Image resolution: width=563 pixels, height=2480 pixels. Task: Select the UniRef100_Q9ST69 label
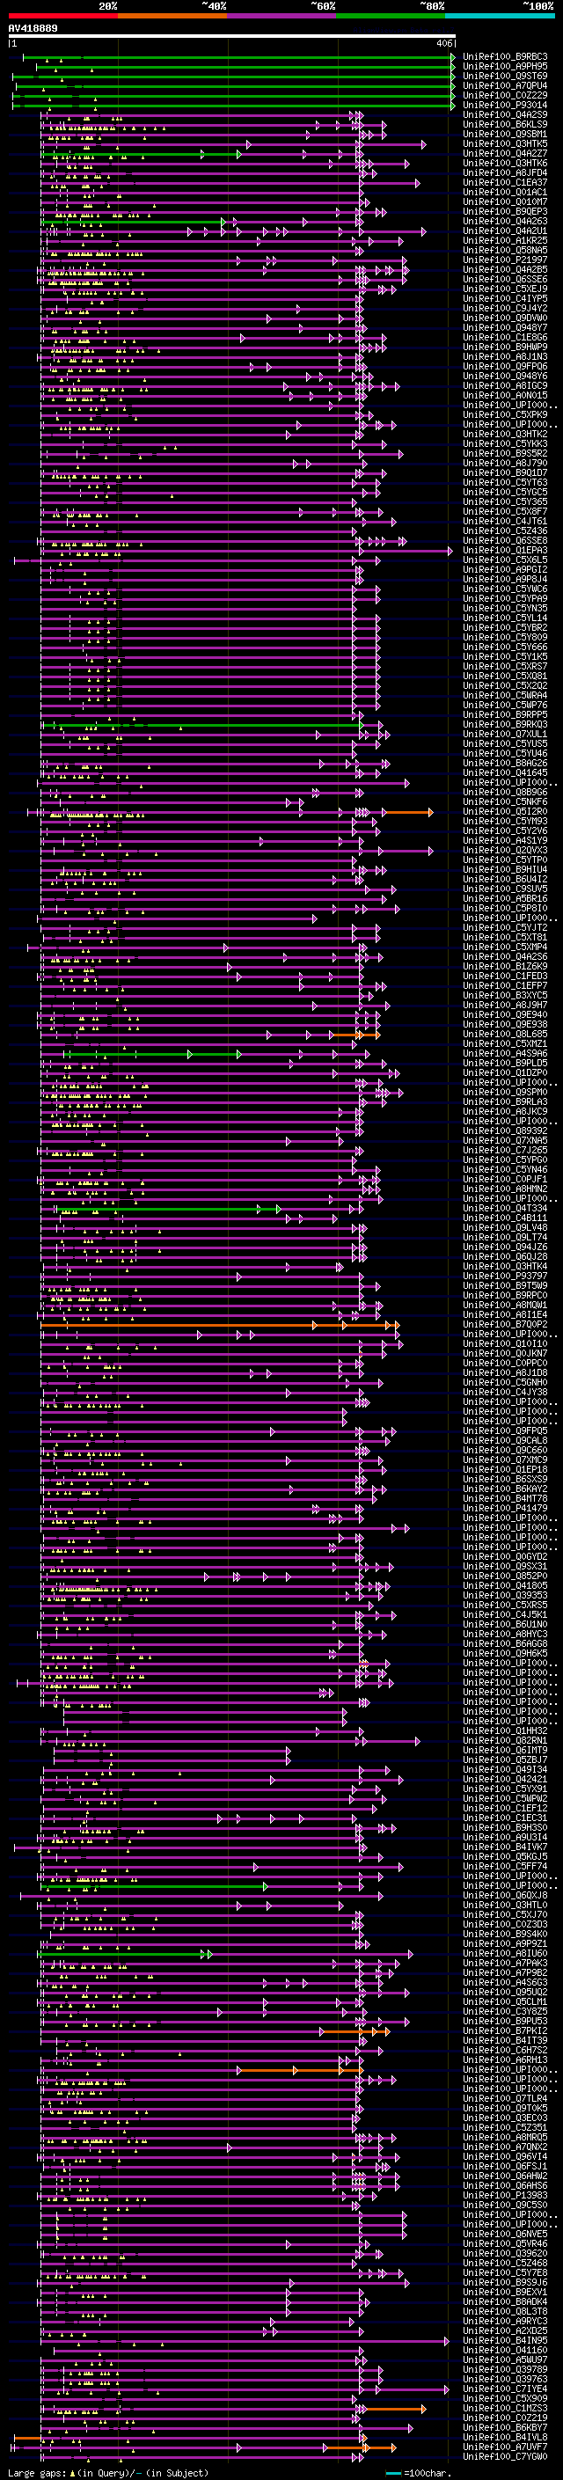505,76
